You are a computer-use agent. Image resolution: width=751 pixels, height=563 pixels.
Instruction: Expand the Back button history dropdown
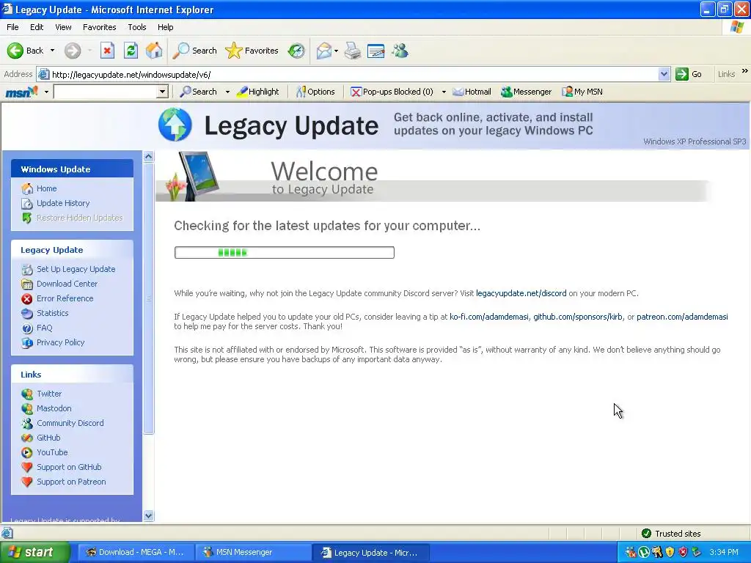coord(52,51)
